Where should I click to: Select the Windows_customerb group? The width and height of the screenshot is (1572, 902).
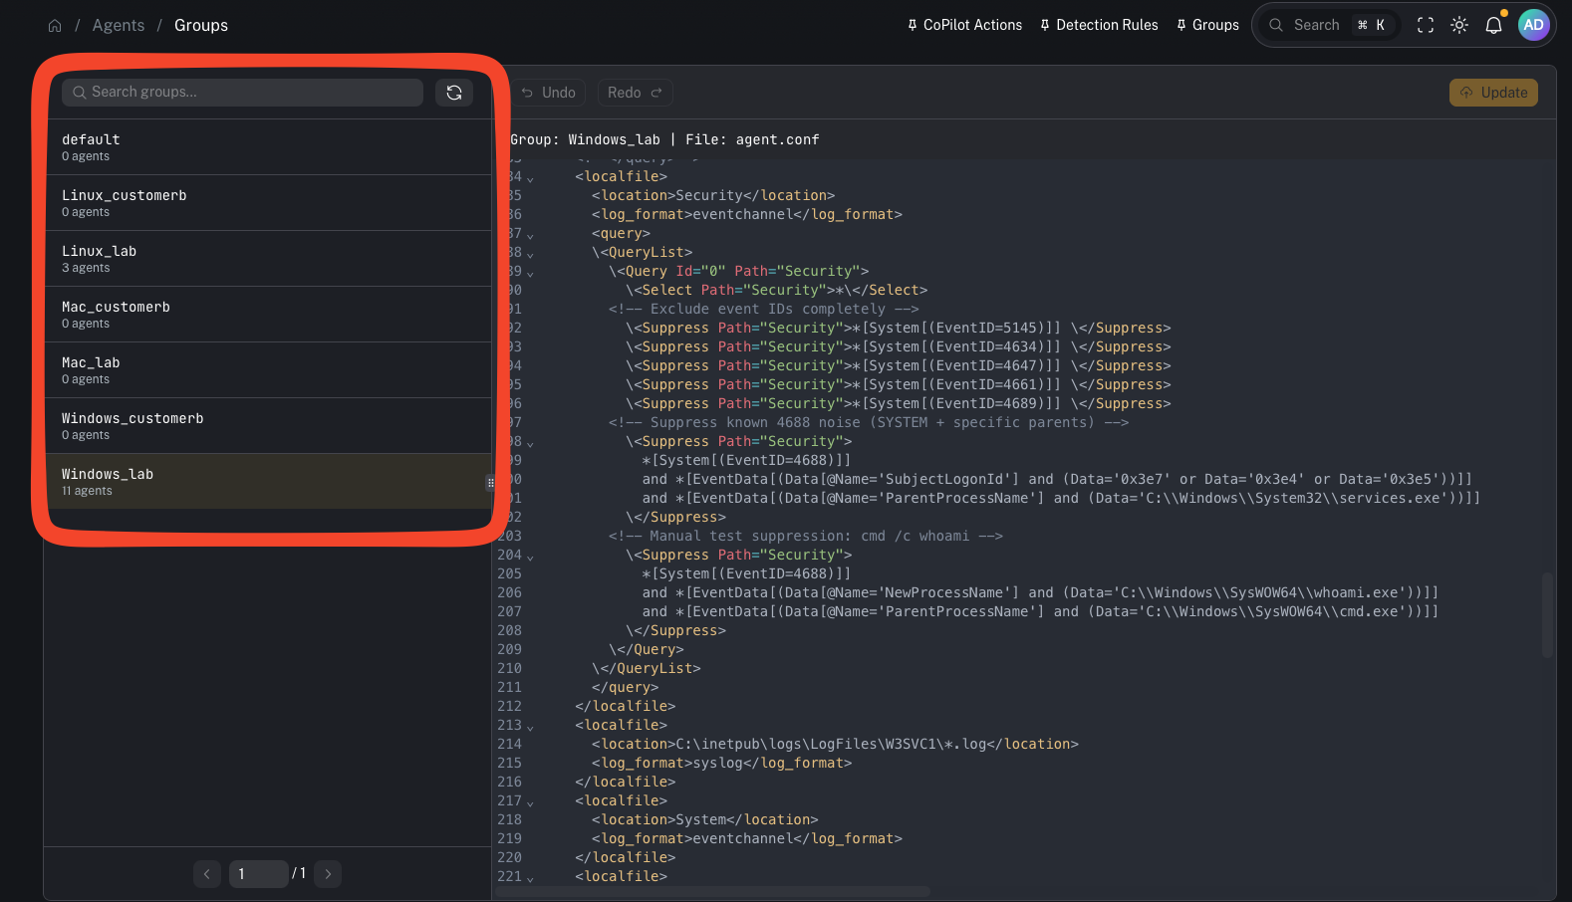coord(267,426)
